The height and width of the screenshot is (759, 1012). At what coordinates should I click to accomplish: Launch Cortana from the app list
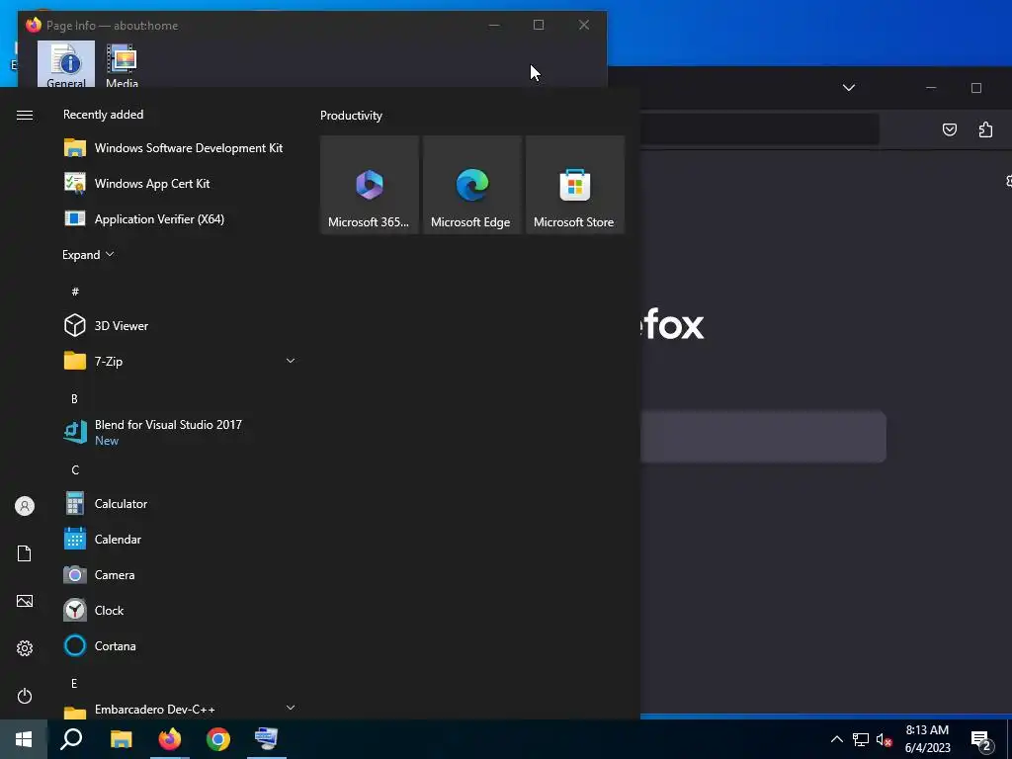pos(180,645)
